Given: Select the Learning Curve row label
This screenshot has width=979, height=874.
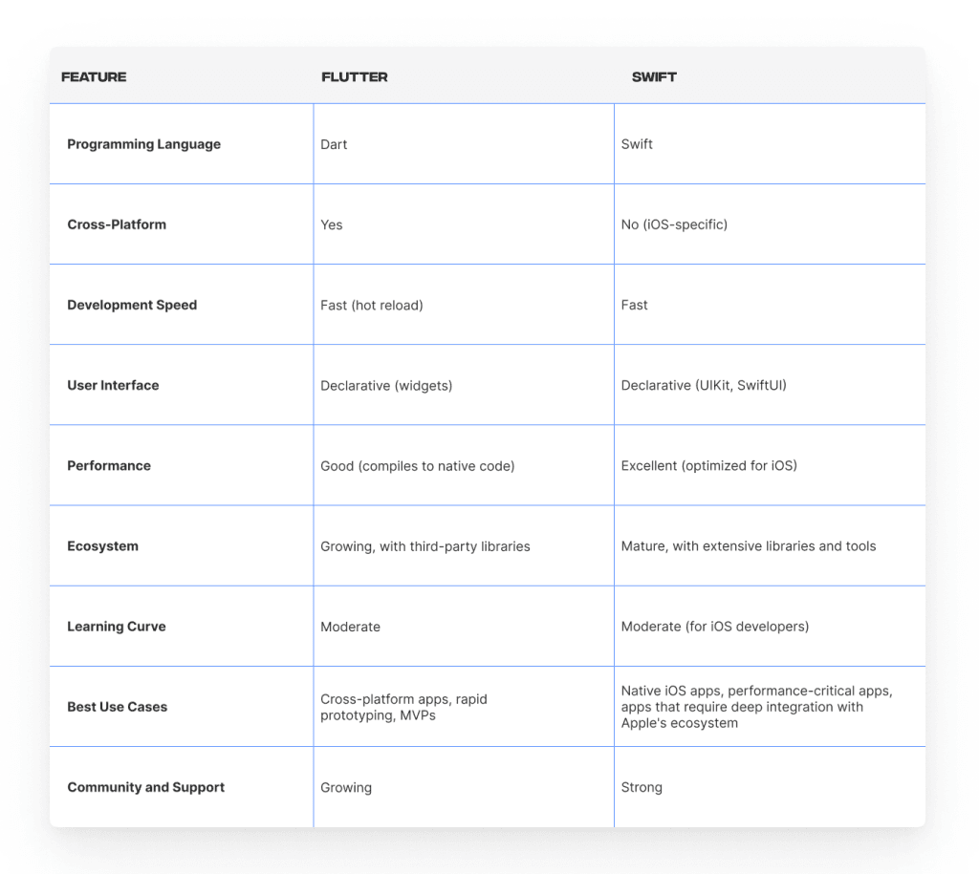Looking at the screenshot, I should coord(116,627).
